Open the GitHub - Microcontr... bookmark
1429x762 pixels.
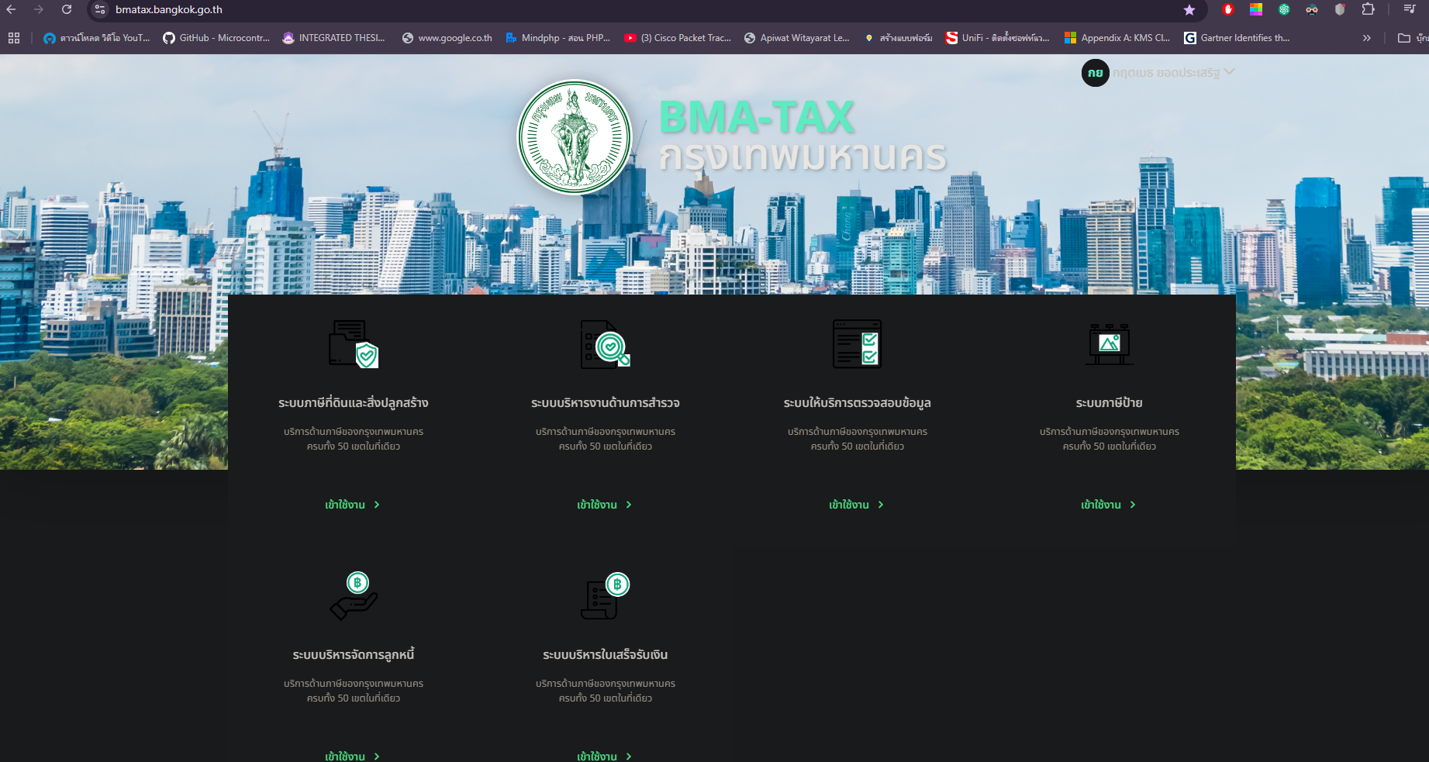(x=216, y=38)
